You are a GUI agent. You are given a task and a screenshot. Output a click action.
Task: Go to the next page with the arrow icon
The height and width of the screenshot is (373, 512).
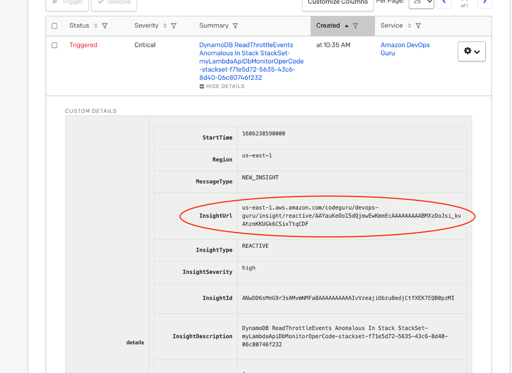click(x=484, y=3)
